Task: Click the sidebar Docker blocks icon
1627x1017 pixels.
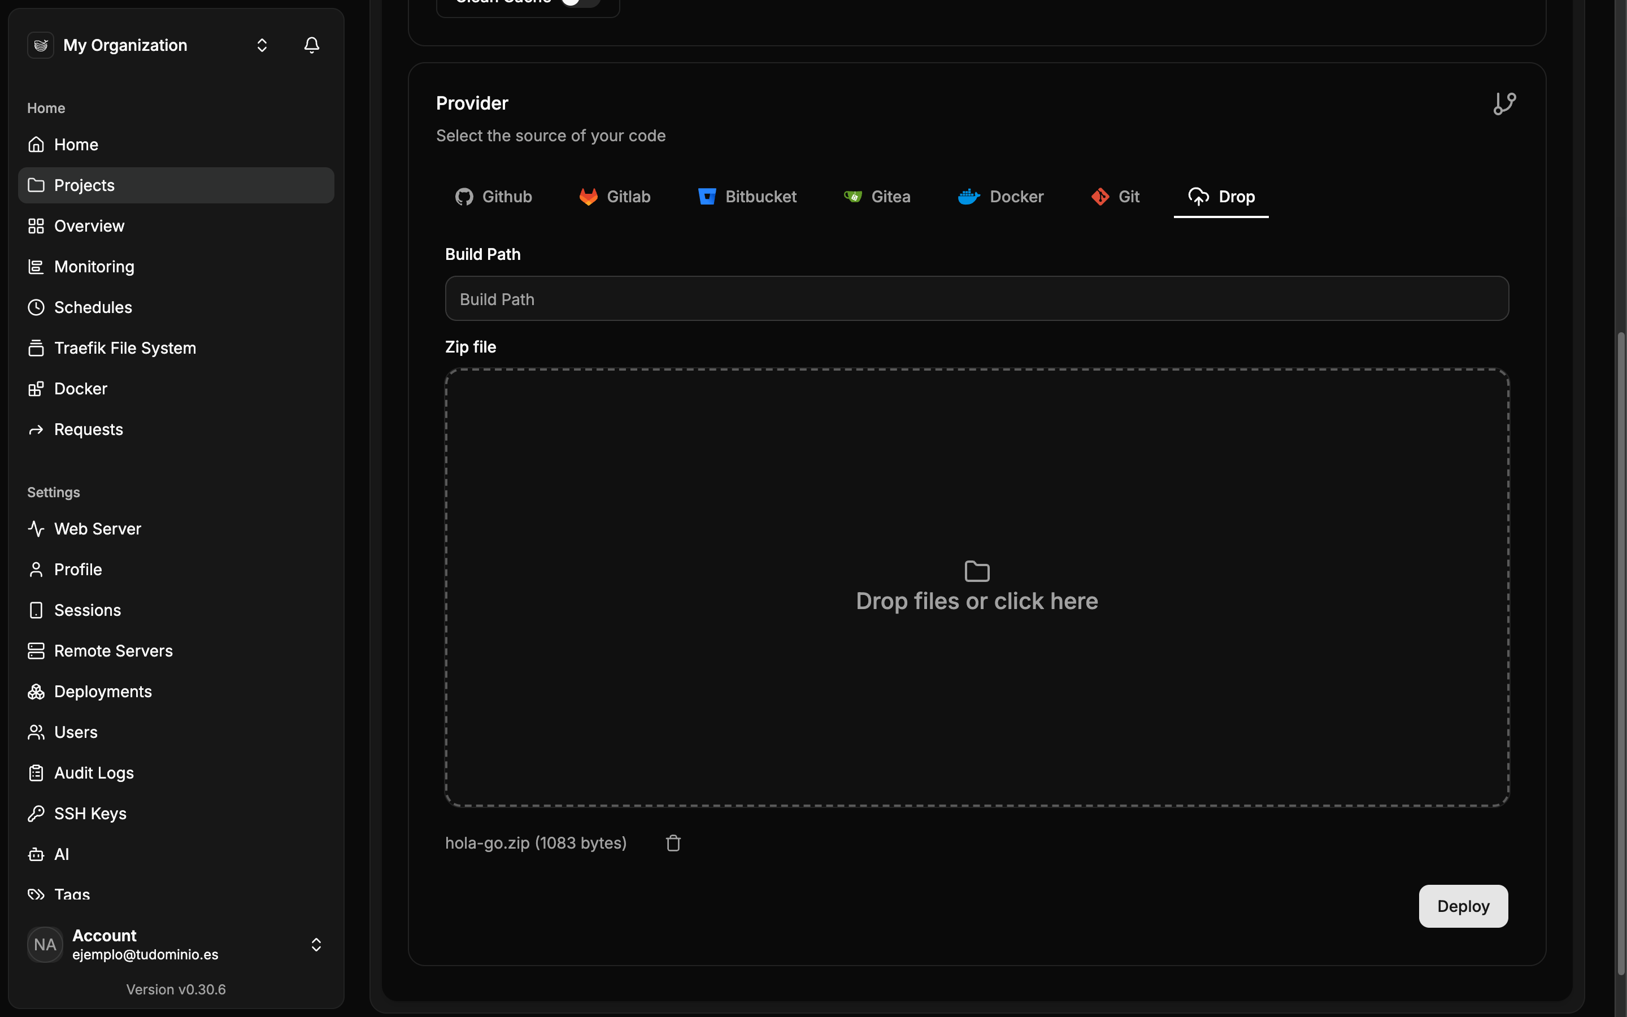Action: pyautogui.click(x=36, y=389)
